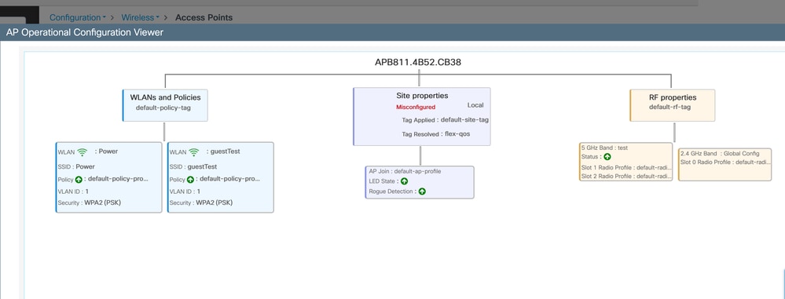
Task: Click the SSID : Power row
Action: (76, 167)
